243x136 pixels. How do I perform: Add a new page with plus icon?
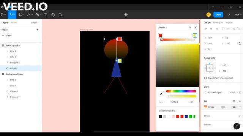click(x=38, y=29)
